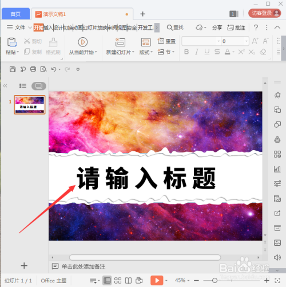Open the chart icon in right sidebar
286x287 pixels.
click(277, 169)
